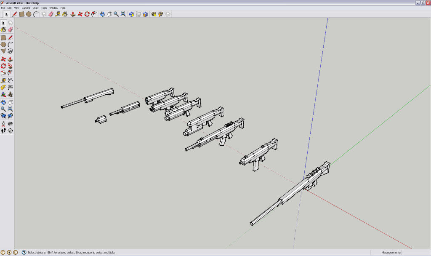The height and width of the screenshot is (256, 431).
Task: Click Toggle Terrain icon in top toolbar
Action: coord(138,14)
